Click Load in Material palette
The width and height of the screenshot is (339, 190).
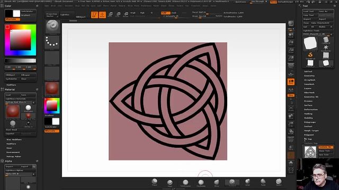click(x=13, y=95)
